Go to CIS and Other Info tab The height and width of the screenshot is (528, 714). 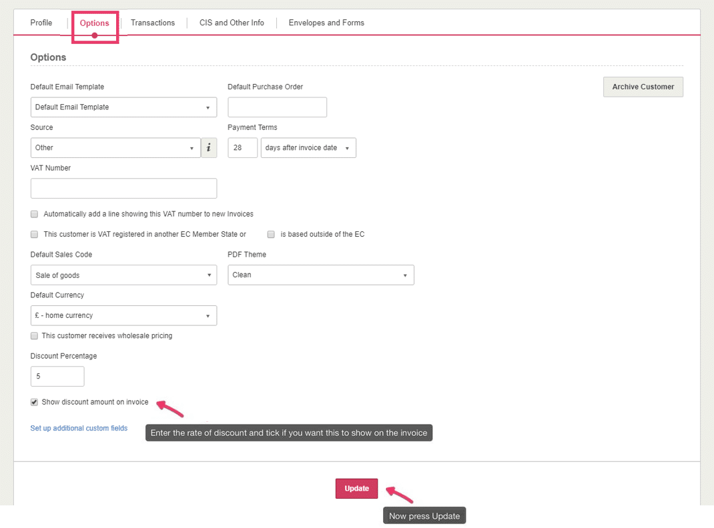coord(232,23)
